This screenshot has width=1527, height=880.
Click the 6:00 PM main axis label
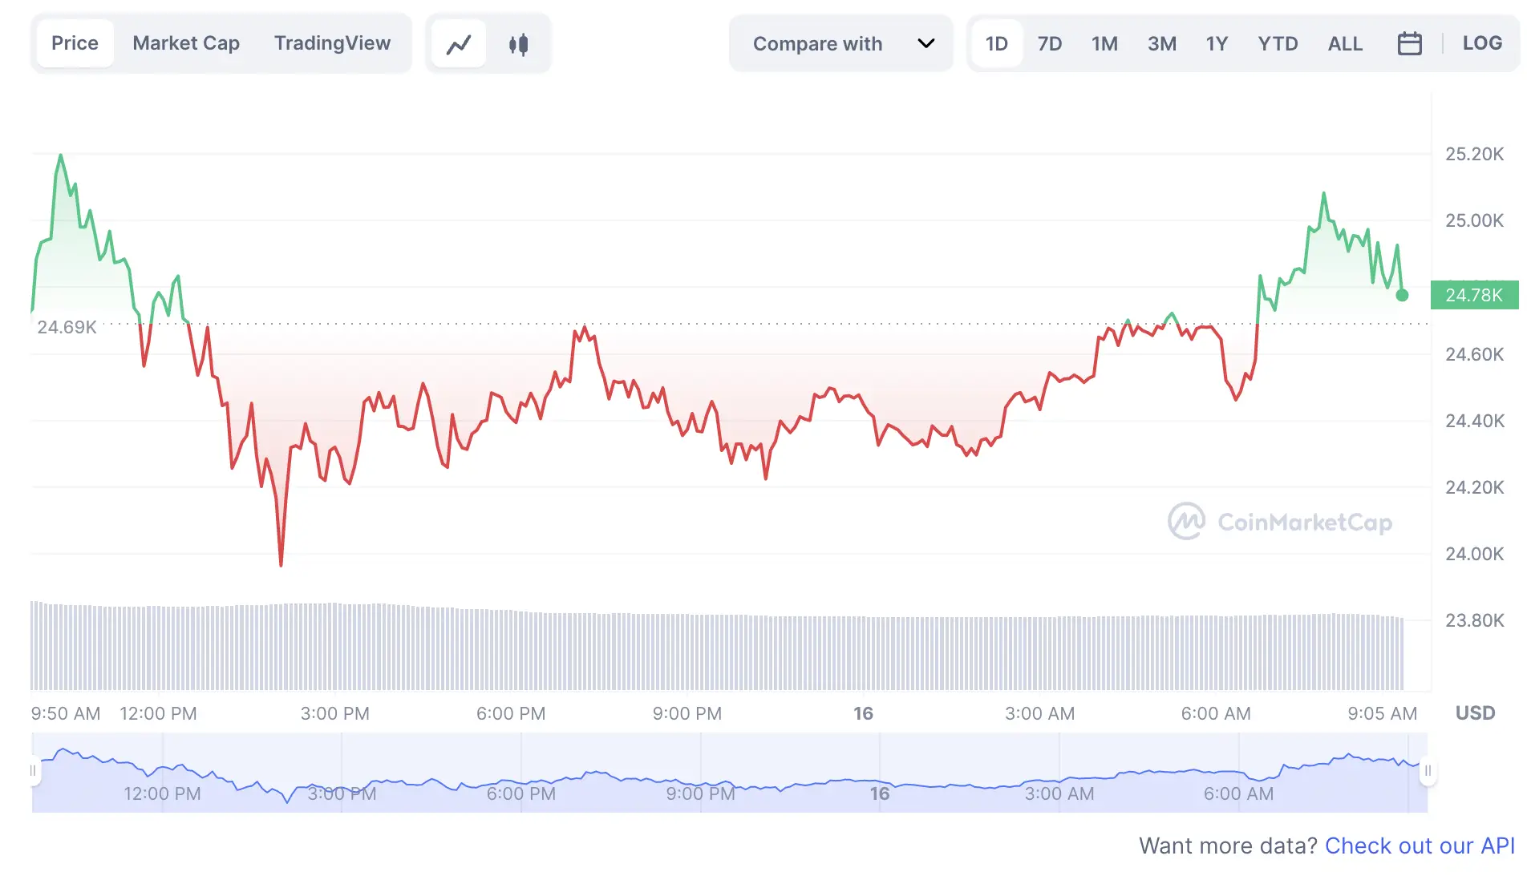pyautogui.click(x=511, y=713)
